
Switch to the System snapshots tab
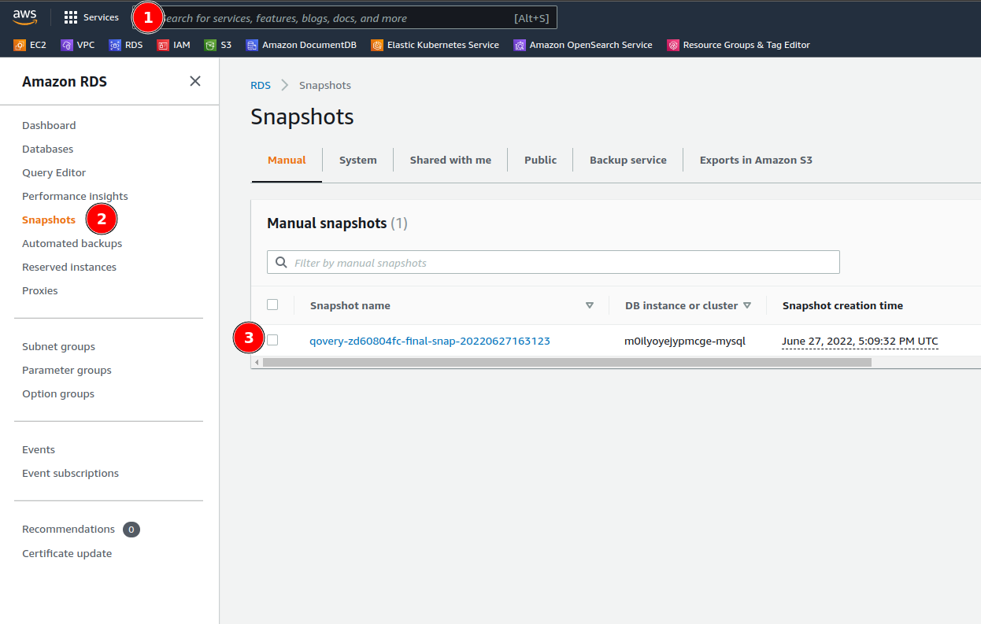[357, 160]
